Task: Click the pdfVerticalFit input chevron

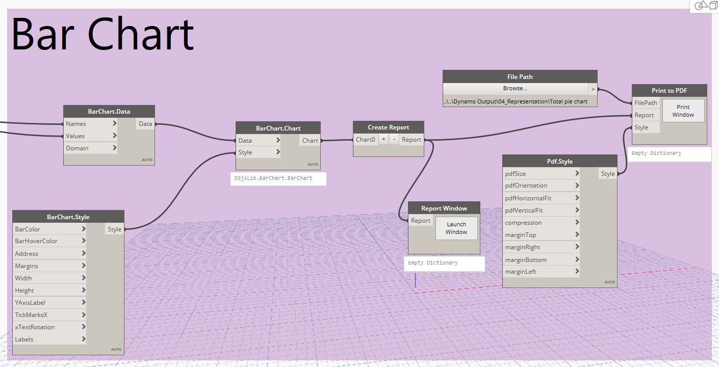Action: pyautogui.click(x=577, y=210)
